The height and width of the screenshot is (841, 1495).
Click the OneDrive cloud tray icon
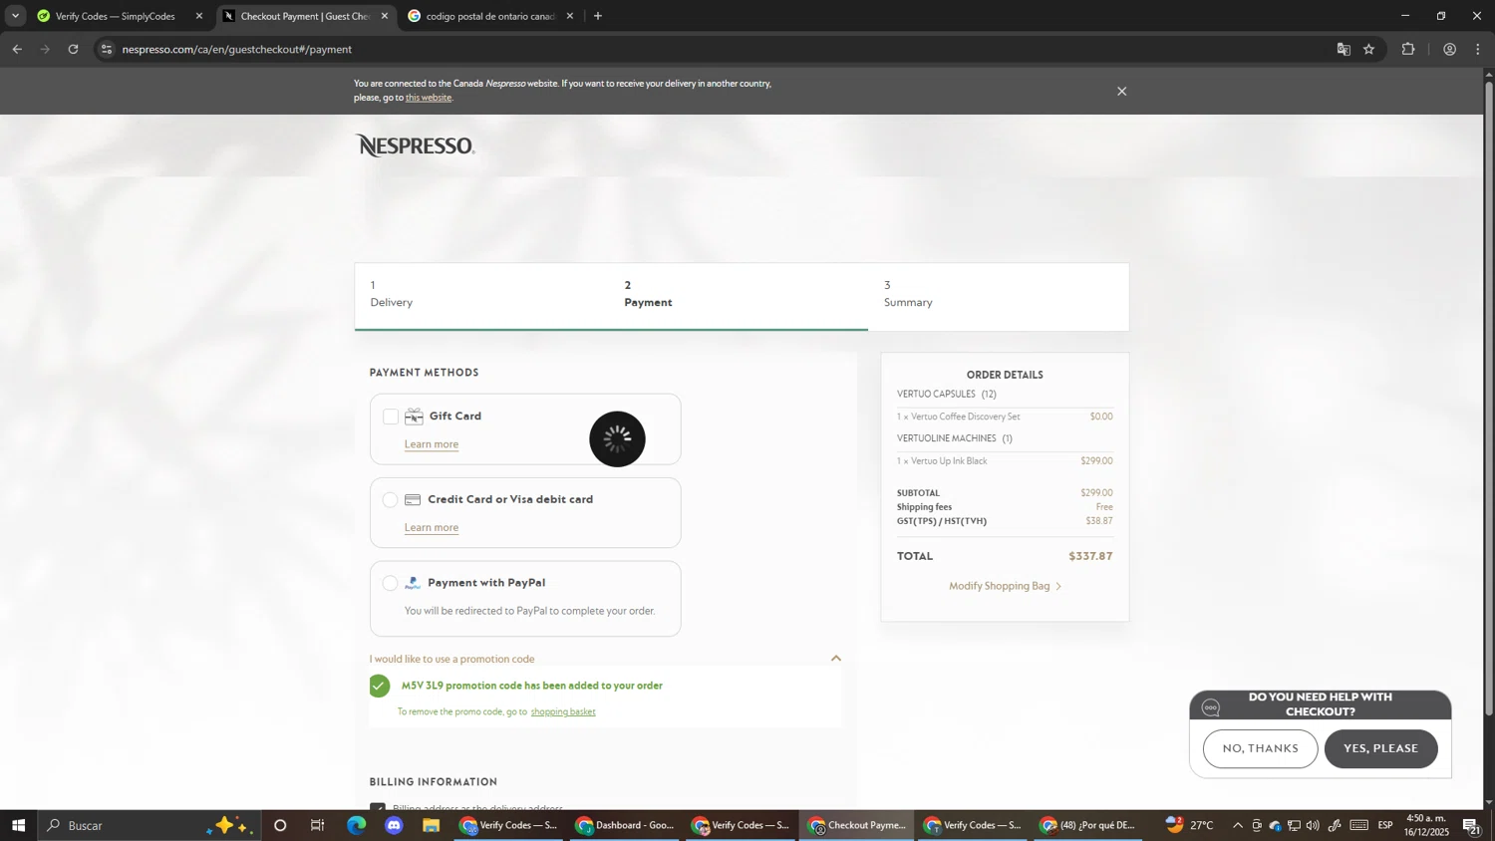[x=1275, y=826]
